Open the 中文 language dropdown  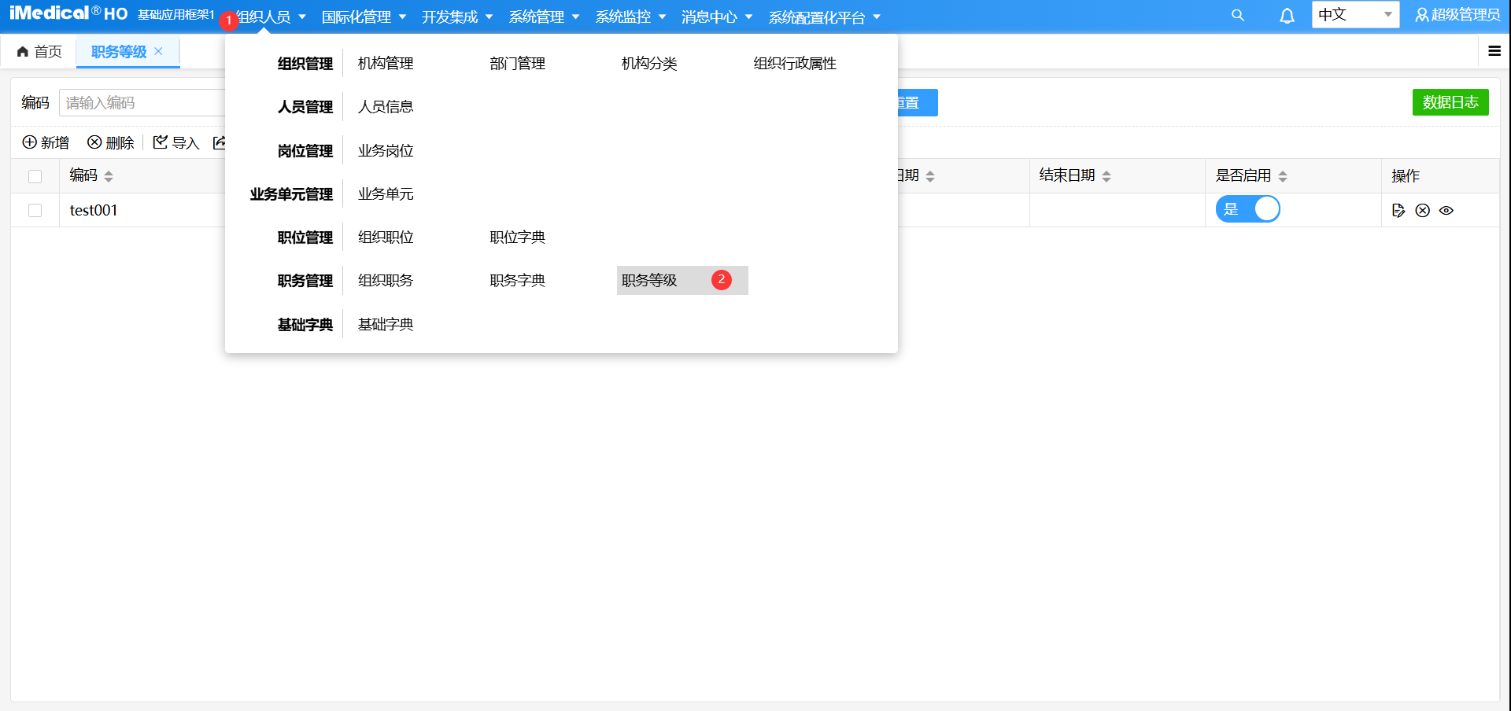(1355, 15)
